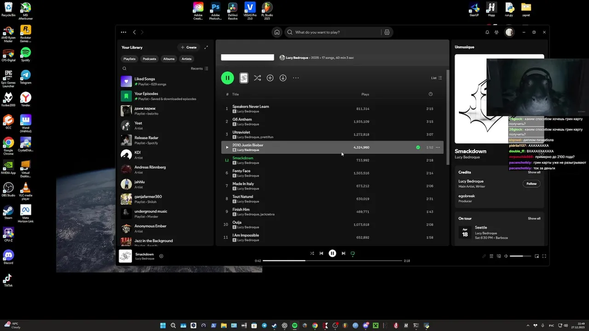Skip to previous track
589x331 pixels.
click(x=321, y=253)
